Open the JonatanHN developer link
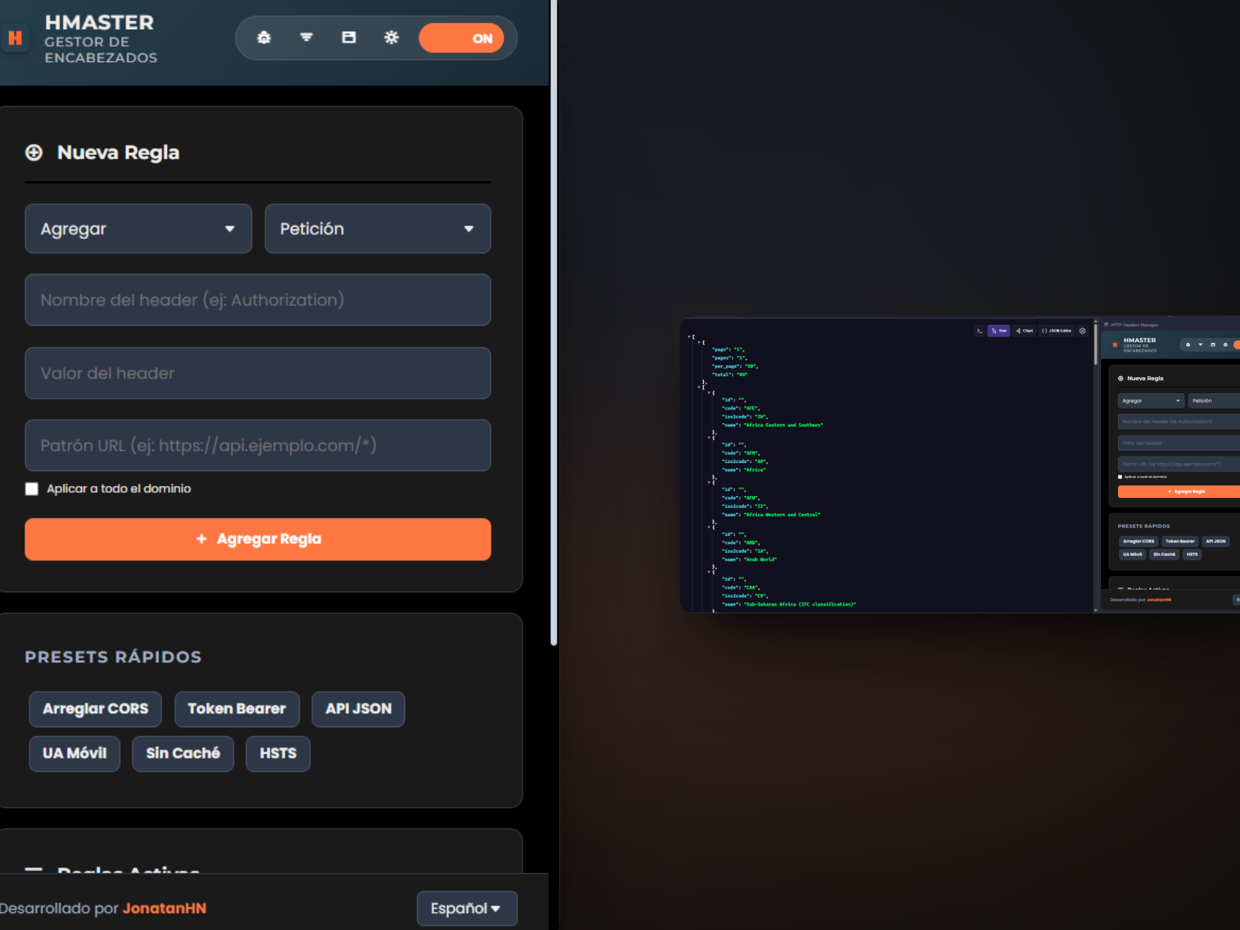Image resolution: width=1240 pixels, height=930 pixels. [x=165, y=908]
